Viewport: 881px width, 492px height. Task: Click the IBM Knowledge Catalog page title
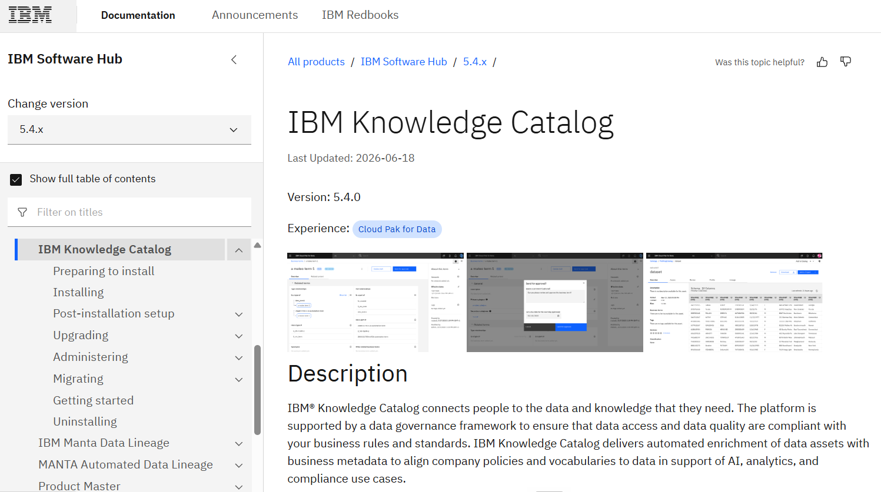(x=450, y=123)
